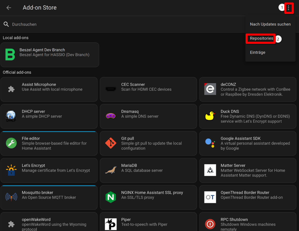Click the Git pull icon
Viewport: 299px width, 231px height.
coord(110,143)
